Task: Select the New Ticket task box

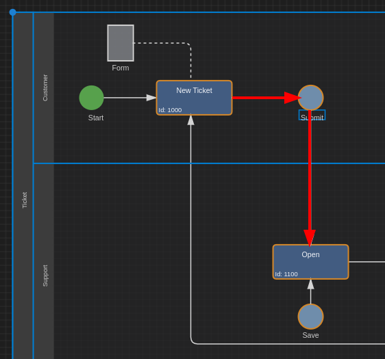Action: [195, 98]
